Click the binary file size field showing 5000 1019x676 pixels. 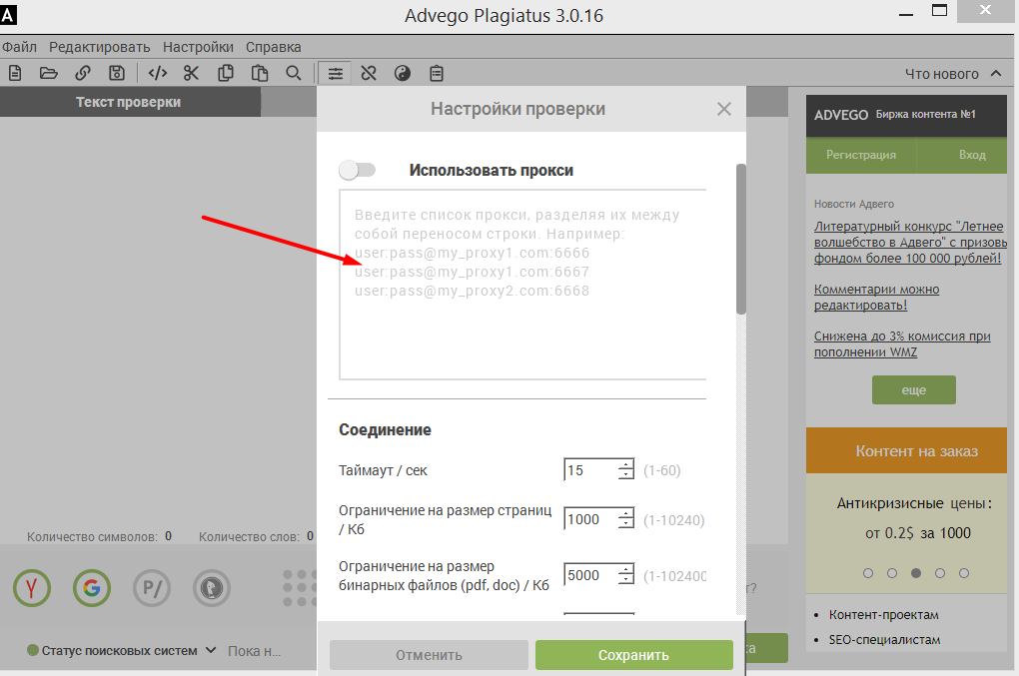tap(590, 575)
